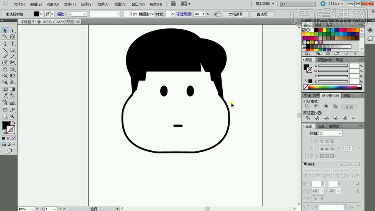Click the 文档设置 button
Image resolution: width=375 pixels, height=211 pixels.
[x=235, y=14]
